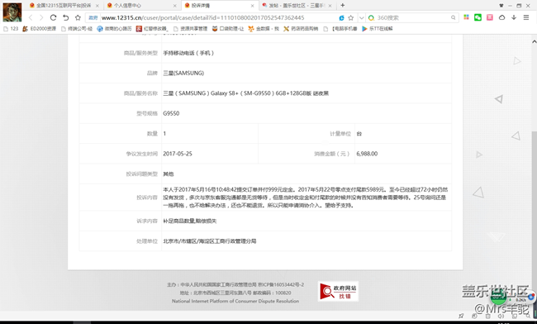The image size is (537, 324).
Task: Close the 个人信息中心 tab
Action: click(x=174, y=6)
